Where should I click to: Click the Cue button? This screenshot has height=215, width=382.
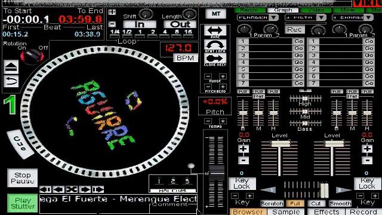[20, 144]
